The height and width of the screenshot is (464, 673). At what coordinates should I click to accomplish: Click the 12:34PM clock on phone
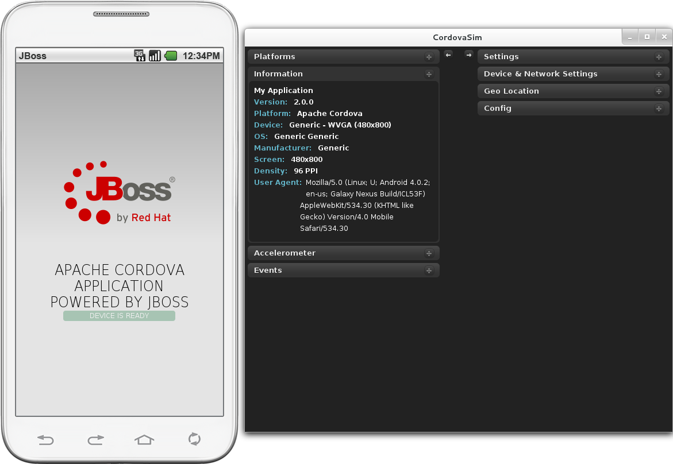tap(201, 56)
